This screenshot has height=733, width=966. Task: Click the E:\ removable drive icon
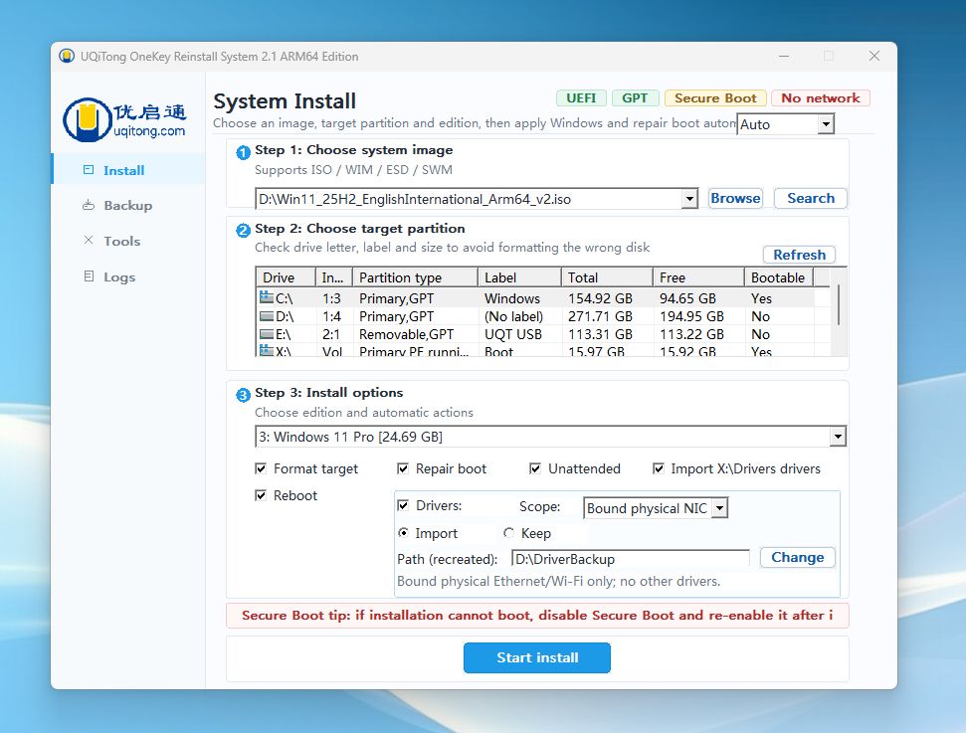click(x=267, y=334)
